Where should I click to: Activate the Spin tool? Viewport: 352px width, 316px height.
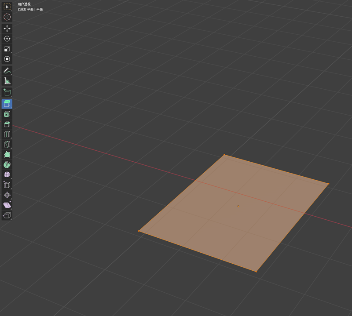[x=7, y=164]
